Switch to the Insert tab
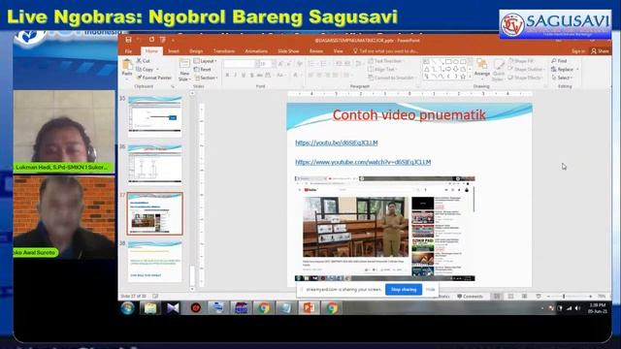The width and height of the screenshot is (621, 349). tap(174, 51)
